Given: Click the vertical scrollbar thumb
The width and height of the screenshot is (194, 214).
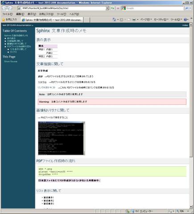Looking at the screenshot, I should [x=191, y=92].
